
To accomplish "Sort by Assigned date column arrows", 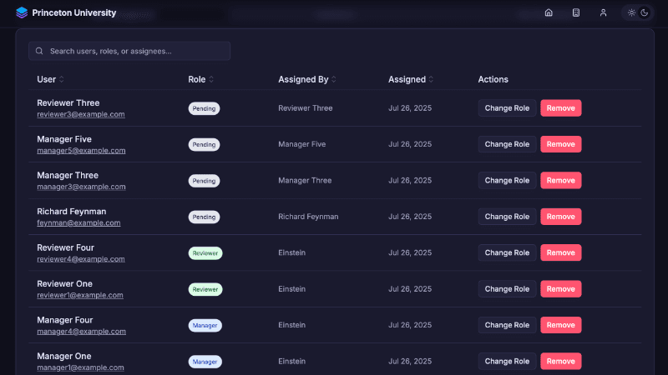I will pyautogui.click(x=432, y=80).
